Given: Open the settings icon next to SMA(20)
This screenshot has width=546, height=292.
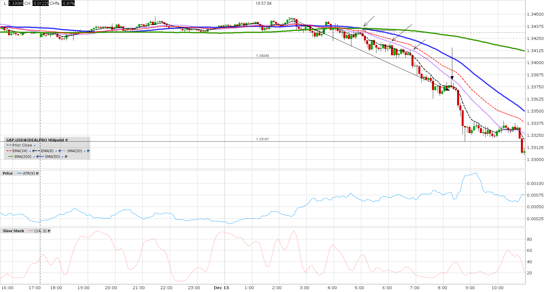Looking at the screenshot, I should click(x=88, y=151).
